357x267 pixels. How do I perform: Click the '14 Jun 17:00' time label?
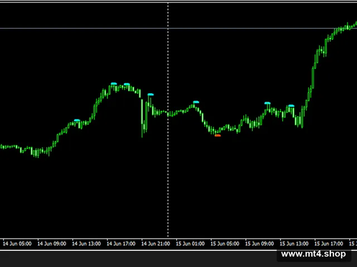click(x=121, y=244)
